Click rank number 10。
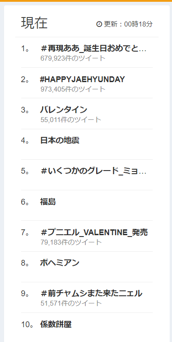The image size is (172, 342). click(x=27, y=324)
